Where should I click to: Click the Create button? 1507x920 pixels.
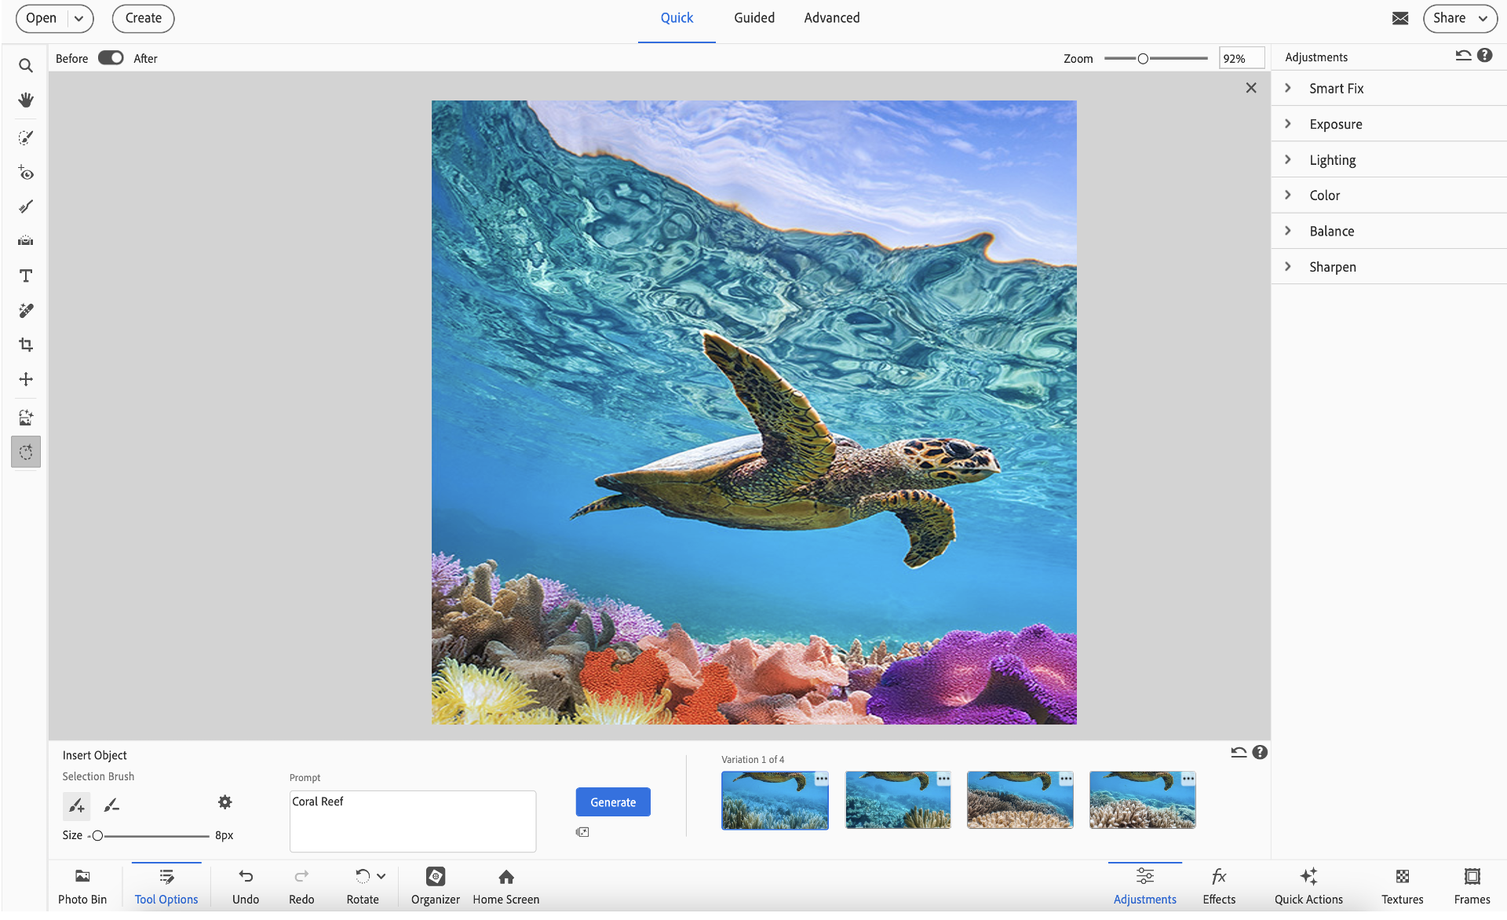(144, 18)
